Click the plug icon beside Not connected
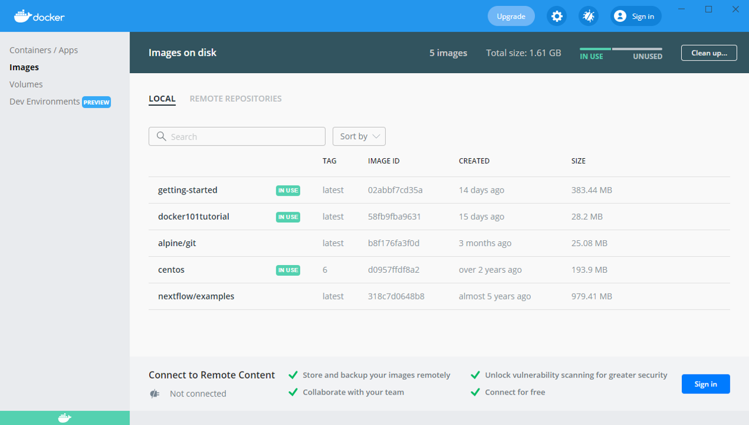Image resolution: width=749 pixels, height=425 pixels. click(x=155, y=393)
